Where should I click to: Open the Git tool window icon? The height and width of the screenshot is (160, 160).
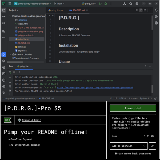coord(4,93)
